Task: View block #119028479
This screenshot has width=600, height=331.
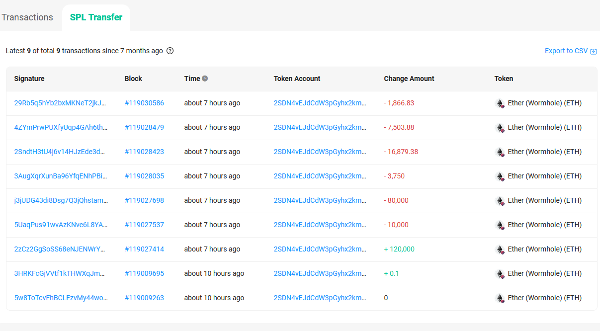Action: coord(144,127)
